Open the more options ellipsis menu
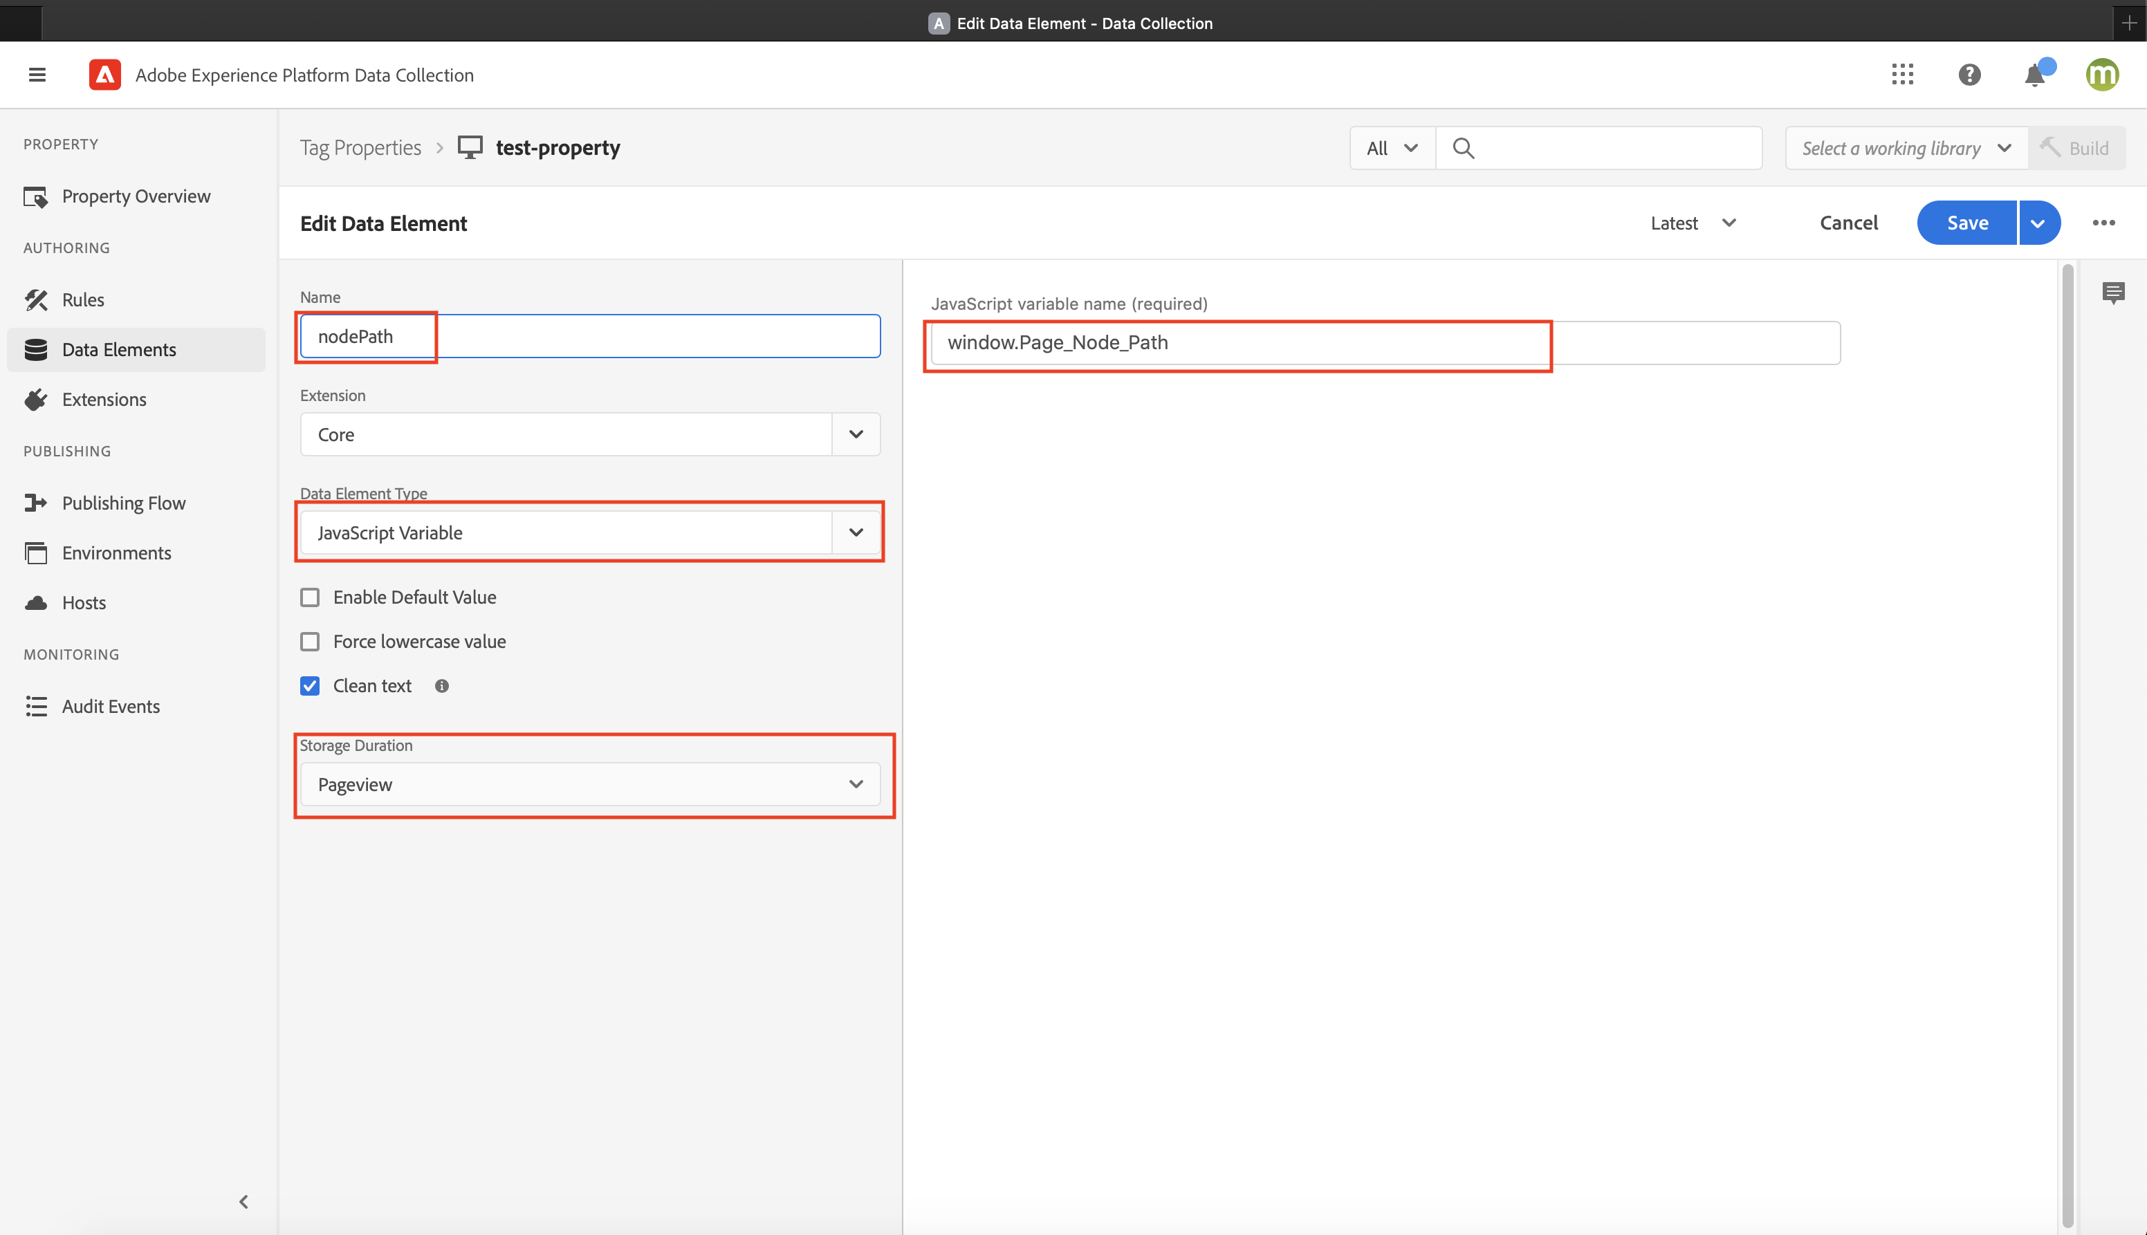The height and width of the screenshot is (1235, 2147). (2103, 223)
